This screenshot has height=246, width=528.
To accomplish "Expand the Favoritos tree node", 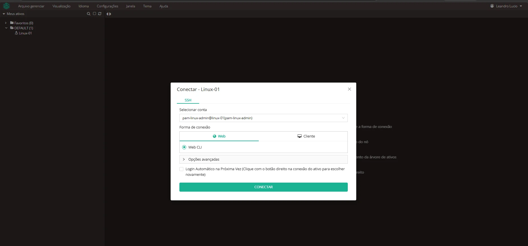I will click(6, 23).
